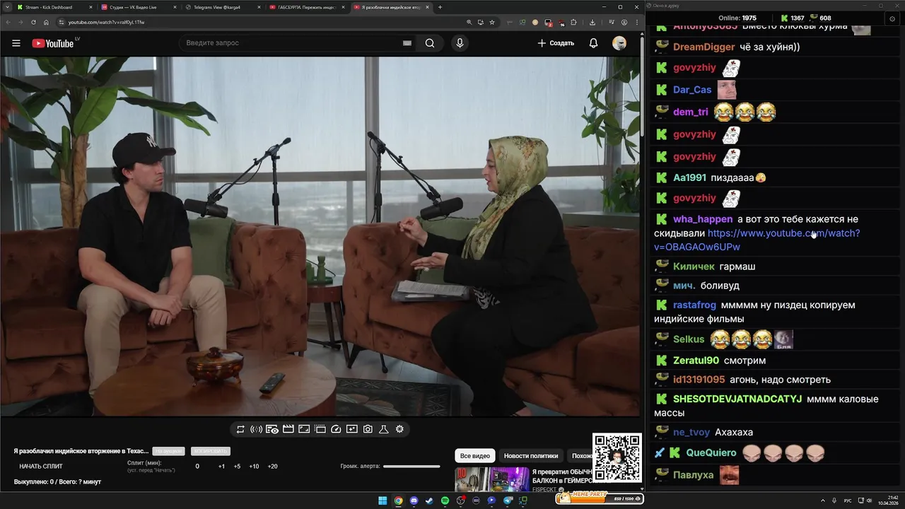Open the on-screen keyboard in search box
The image size is (905, 509).
coord(407,43)
